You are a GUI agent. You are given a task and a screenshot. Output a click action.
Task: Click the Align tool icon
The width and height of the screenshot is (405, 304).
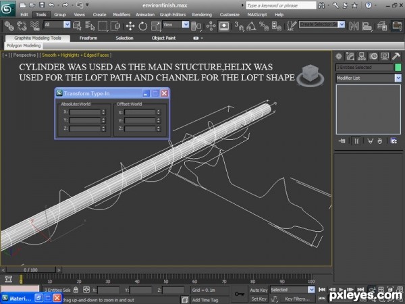[367, 26]
